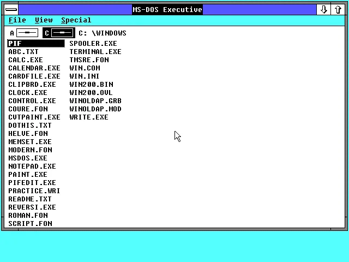Minimize window with down arrow button

tap(323, 10)
